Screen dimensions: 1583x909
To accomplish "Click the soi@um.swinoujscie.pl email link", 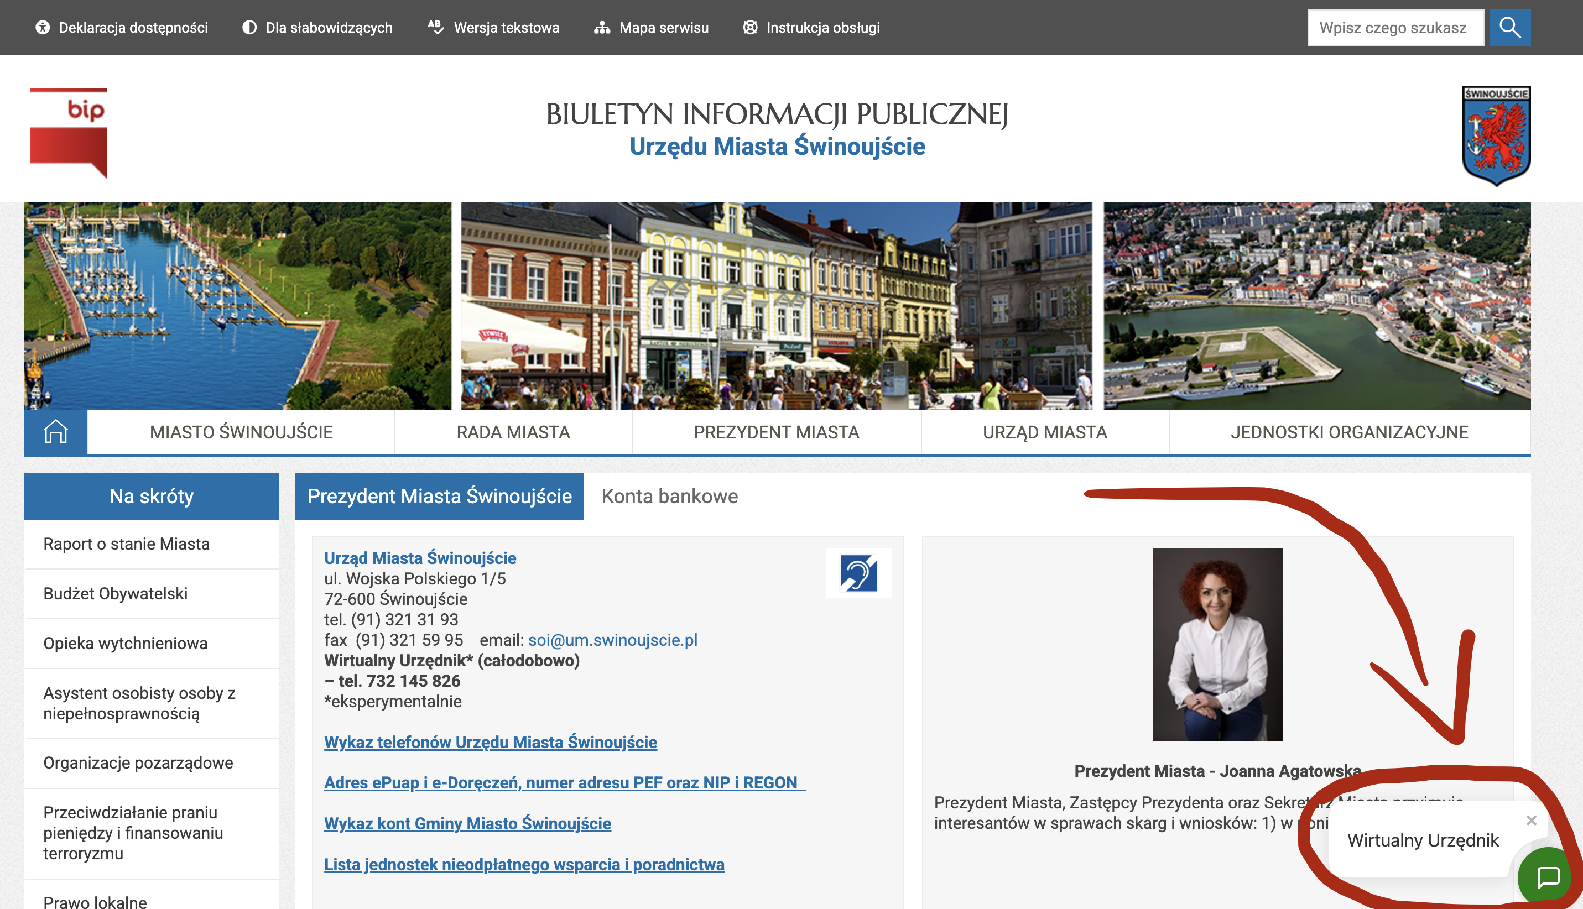I will coord(613,640).
